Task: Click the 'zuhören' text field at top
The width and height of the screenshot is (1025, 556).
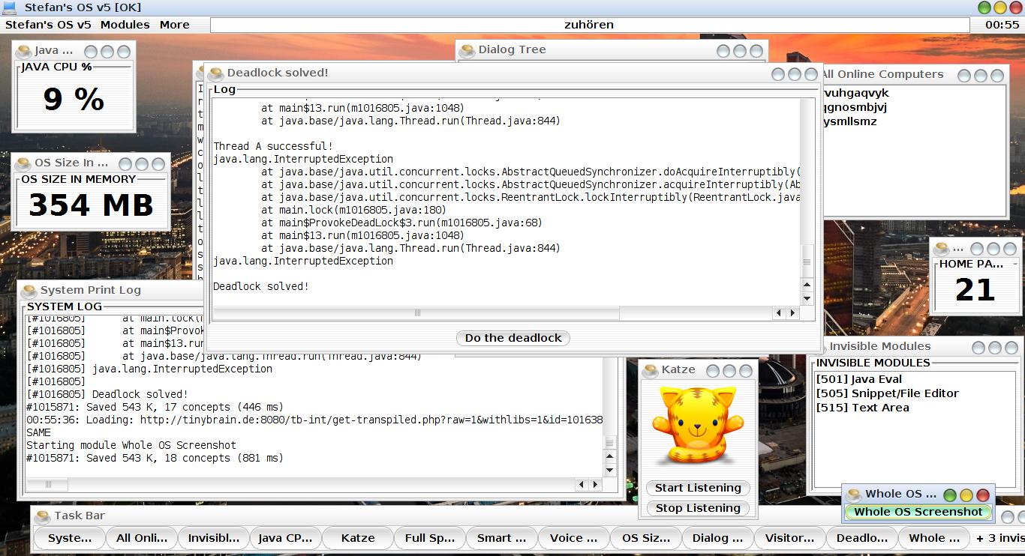Action: click(589, 25)
